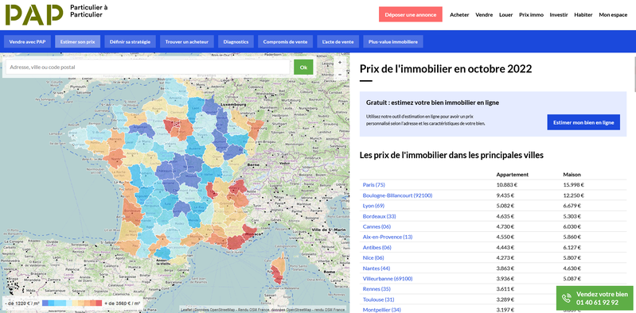Viewport: 636px width, 313px height.
Task: Open the Prix immo menu
Action: [531, 15]
